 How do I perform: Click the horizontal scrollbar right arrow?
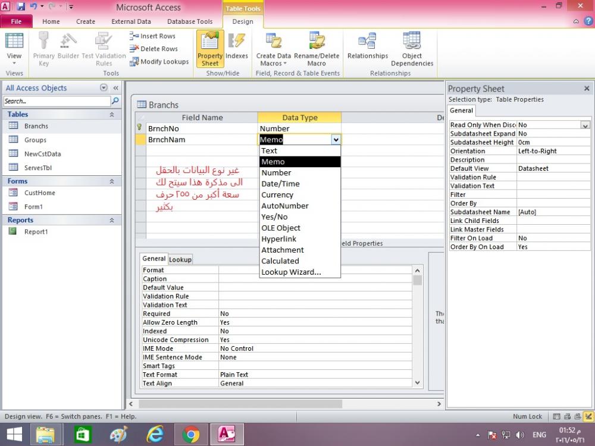(439, 404)
